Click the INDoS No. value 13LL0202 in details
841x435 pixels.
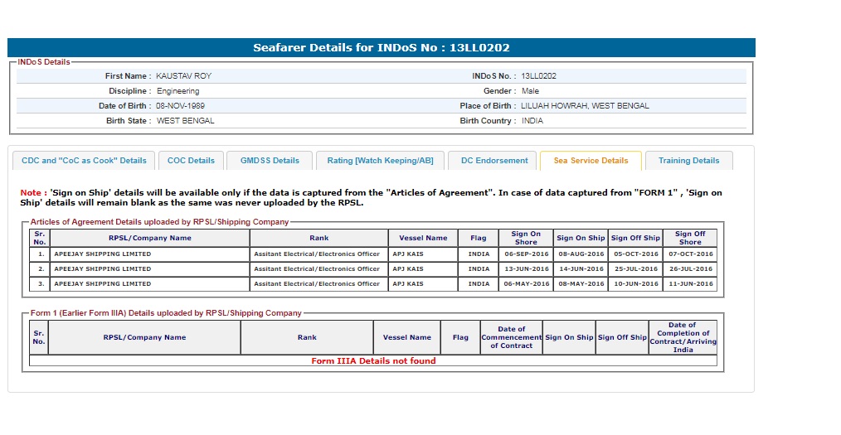click(x=539, y=76)
